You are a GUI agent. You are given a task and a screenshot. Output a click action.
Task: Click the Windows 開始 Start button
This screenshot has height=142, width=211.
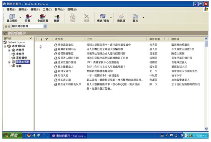tap(12, 135)
